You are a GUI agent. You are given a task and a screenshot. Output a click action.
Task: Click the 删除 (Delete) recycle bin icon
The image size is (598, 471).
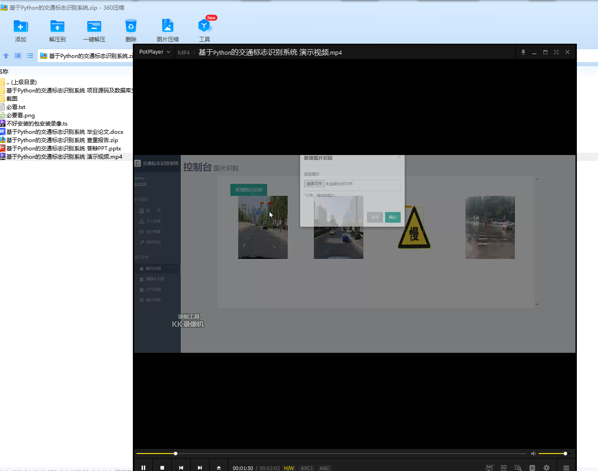131,26
